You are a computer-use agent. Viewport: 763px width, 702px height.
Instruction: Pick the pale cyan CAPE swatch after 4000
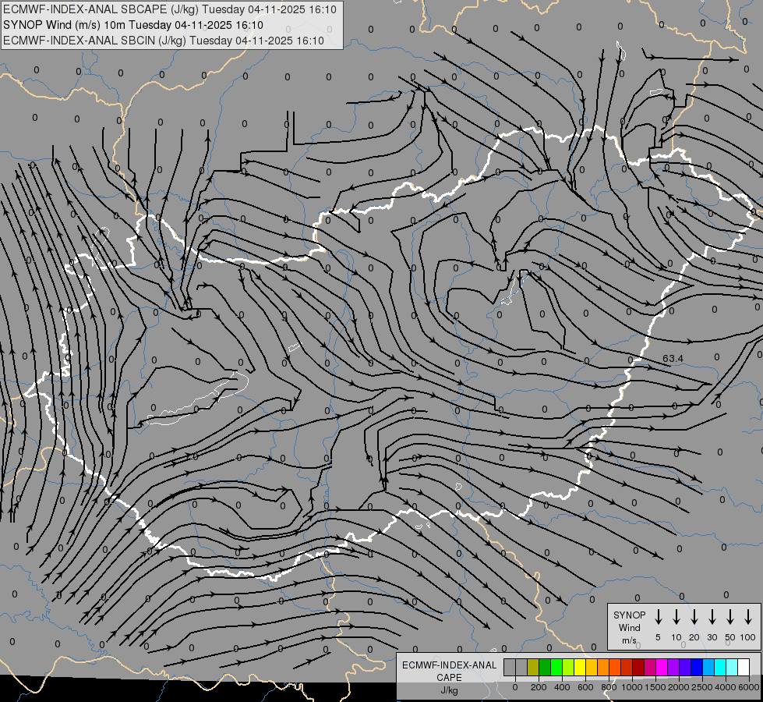point(733,667)
